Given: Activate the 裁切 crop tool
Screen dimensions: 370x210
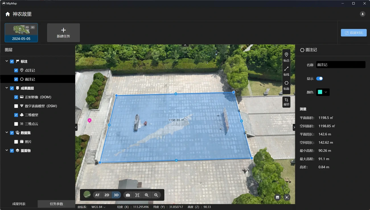Looking at the screenshot, I should (286, 101).
